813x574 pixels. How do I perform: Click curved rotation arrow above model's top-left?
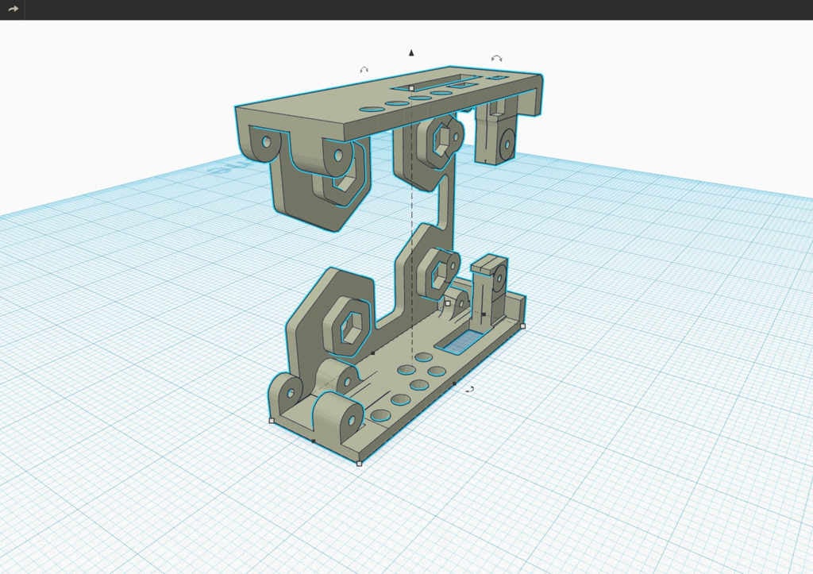point(364,70)
